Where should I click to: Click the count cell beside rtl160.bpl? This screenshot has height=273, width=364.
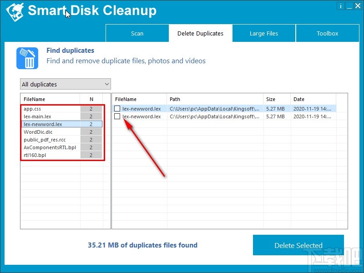pyautogui.click(x=91, y=155)
